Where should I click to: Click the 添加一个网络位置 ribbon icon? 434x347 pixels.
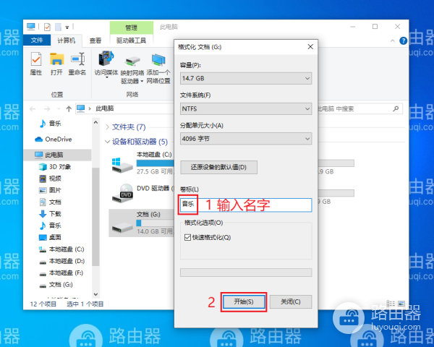tap(158, 69)
